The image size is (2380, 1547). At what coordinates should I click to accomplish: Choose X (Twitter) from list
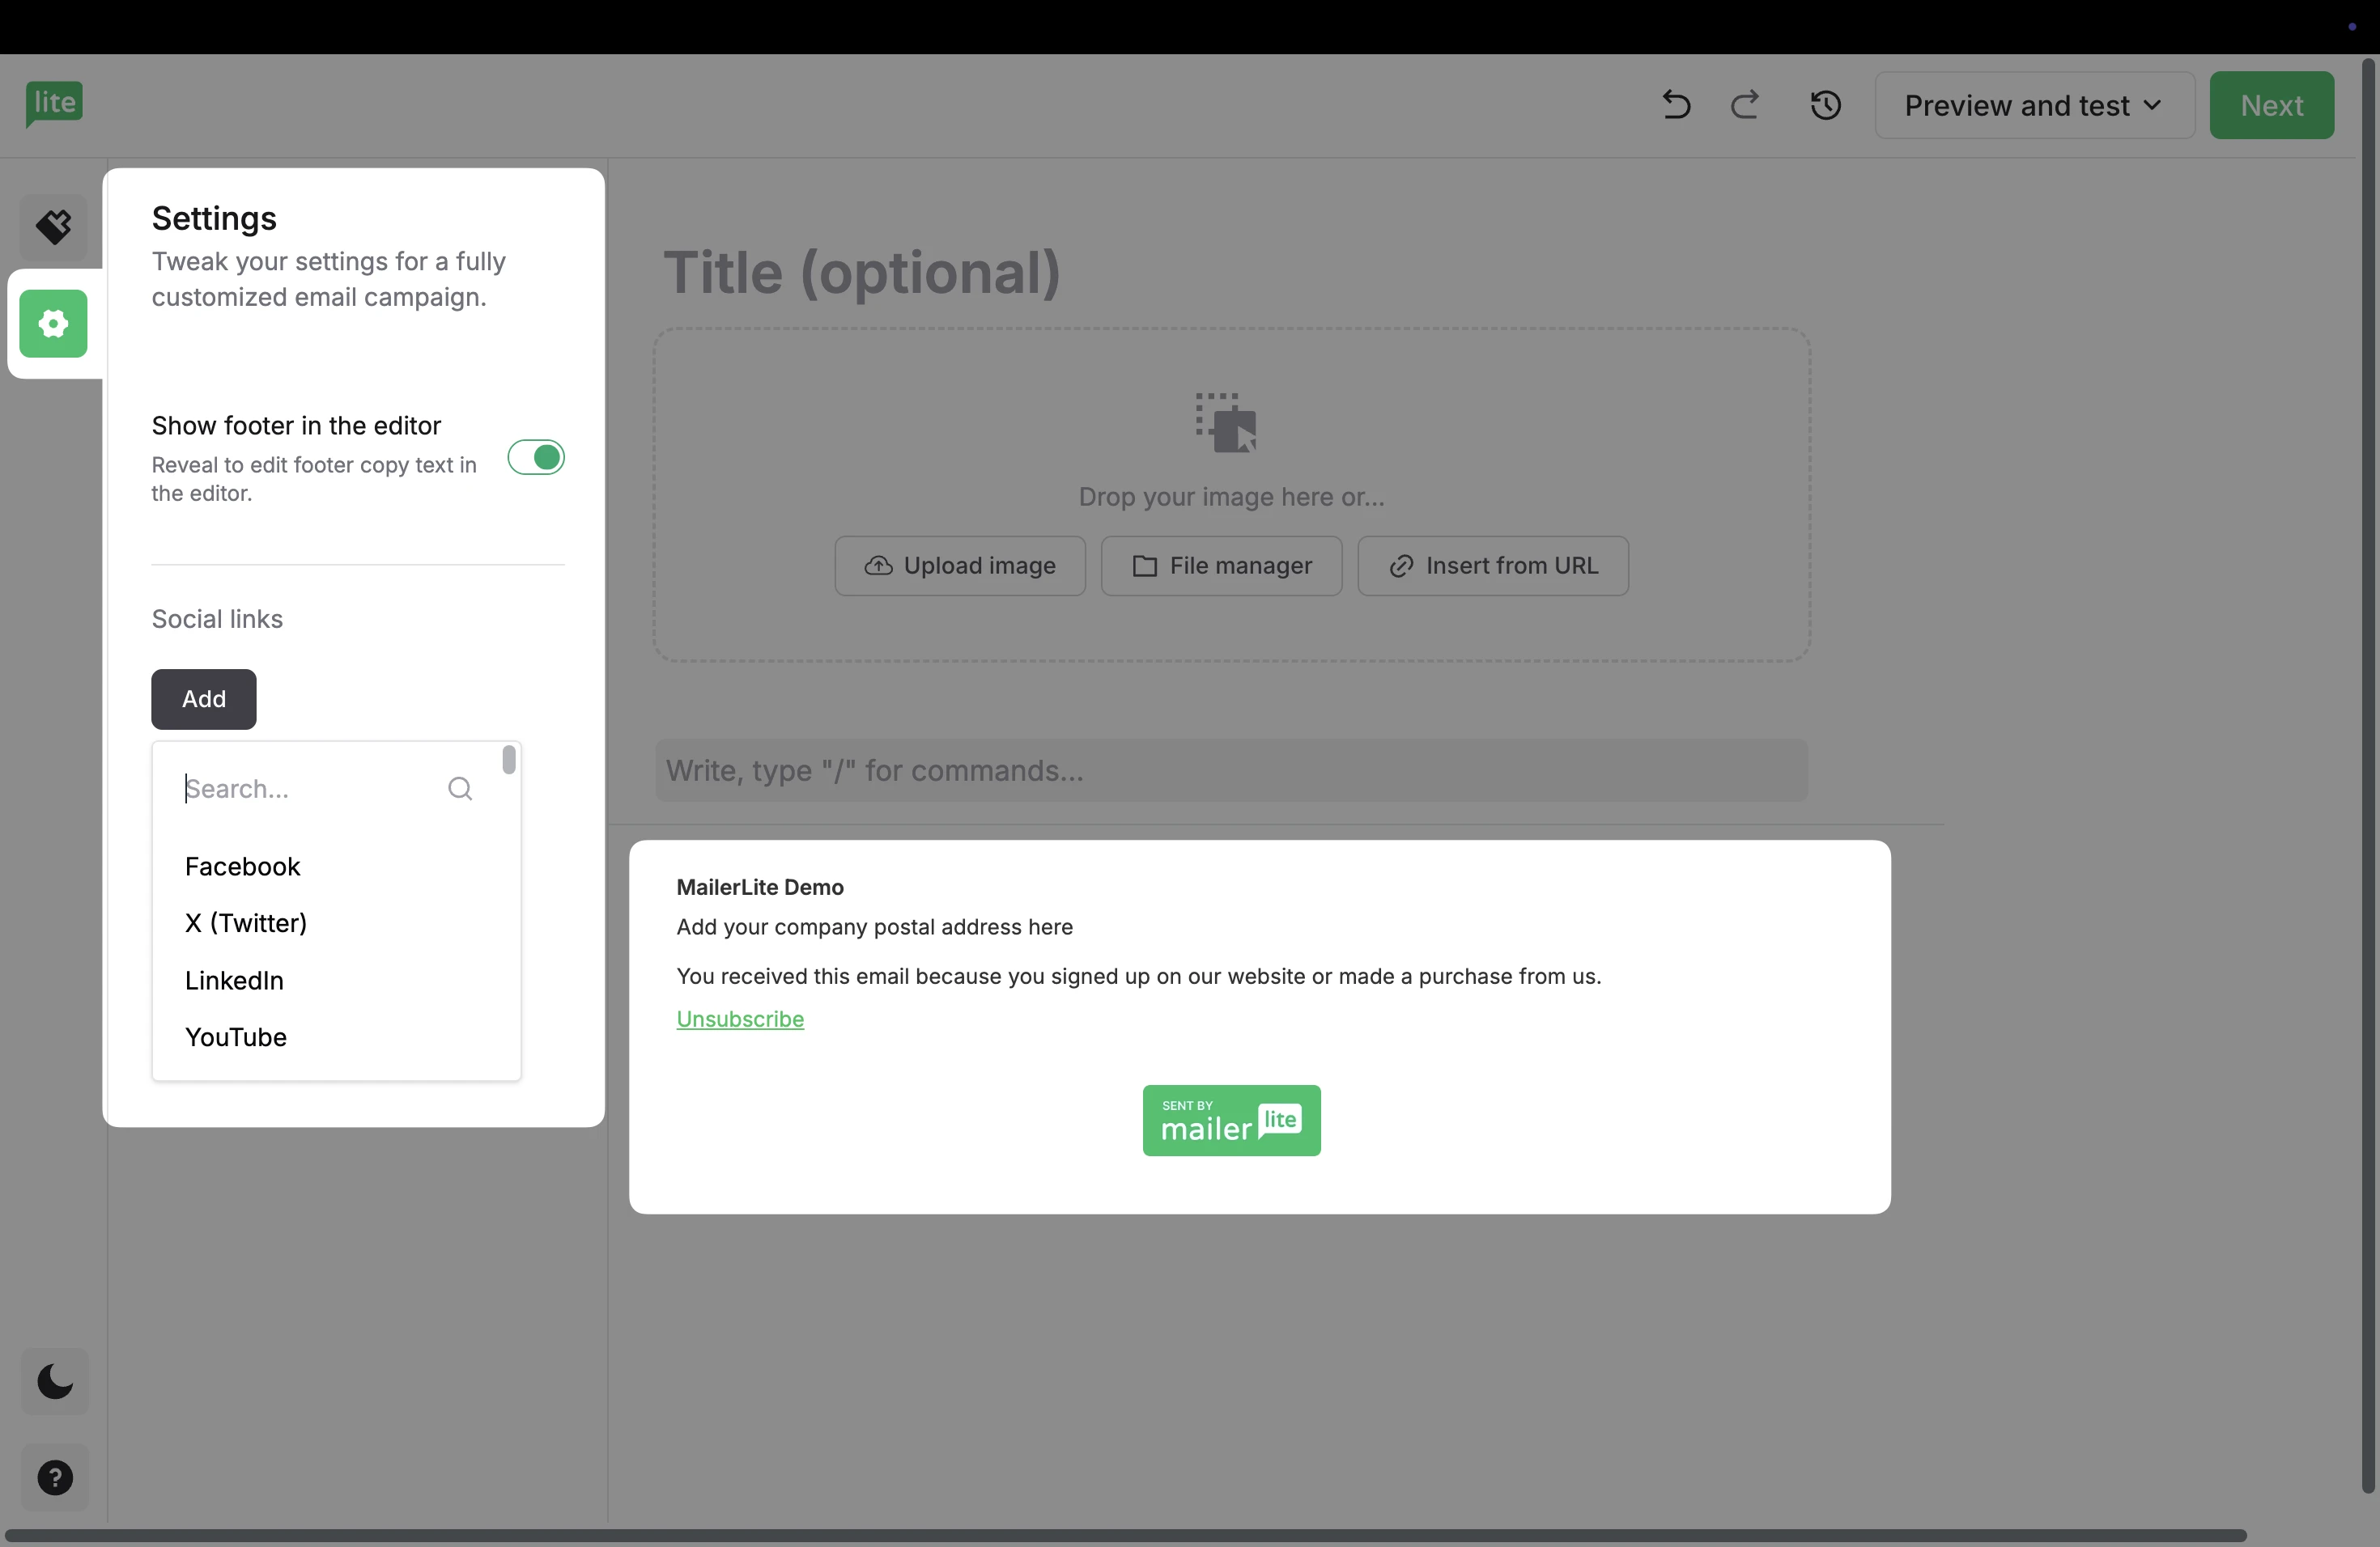246,922
